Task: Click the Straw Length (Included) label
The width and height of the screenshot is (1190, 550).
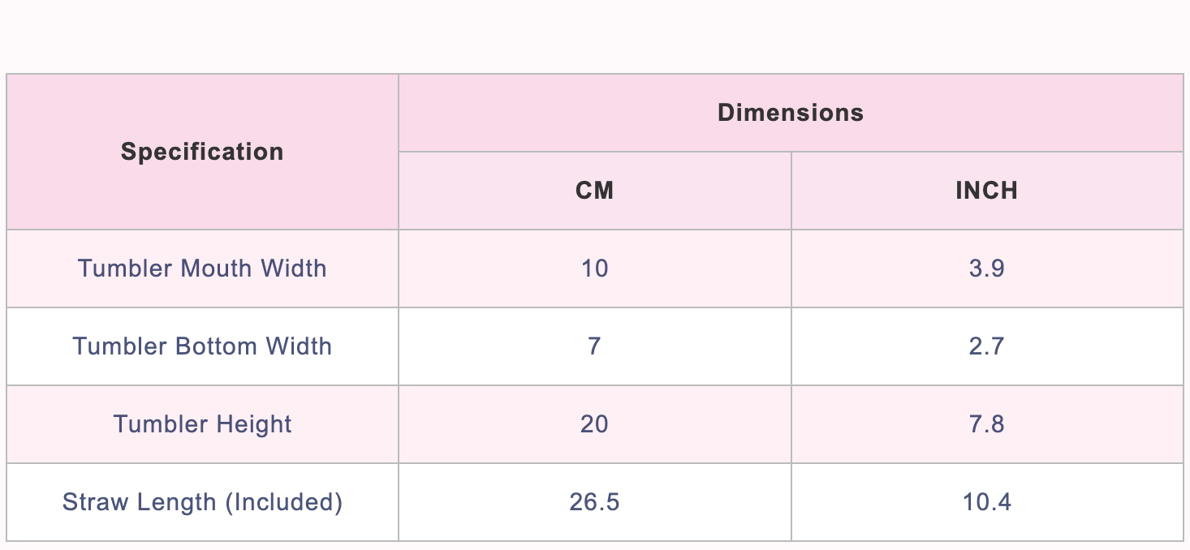Action: coord(202,502)
